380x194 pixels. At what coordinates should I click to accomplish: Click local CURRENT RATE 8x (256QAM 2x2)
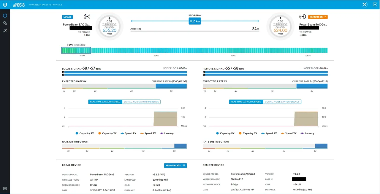pos(169,81)
